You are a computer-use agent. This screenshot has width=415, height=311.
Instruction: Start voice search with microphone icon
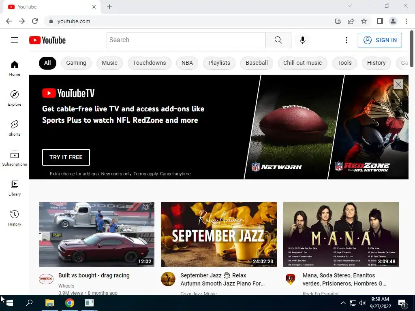pos(302,40)
